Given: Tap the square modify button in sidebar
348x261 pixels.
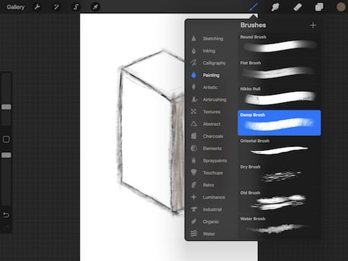Looking at the screenshot, I should 7,139.
